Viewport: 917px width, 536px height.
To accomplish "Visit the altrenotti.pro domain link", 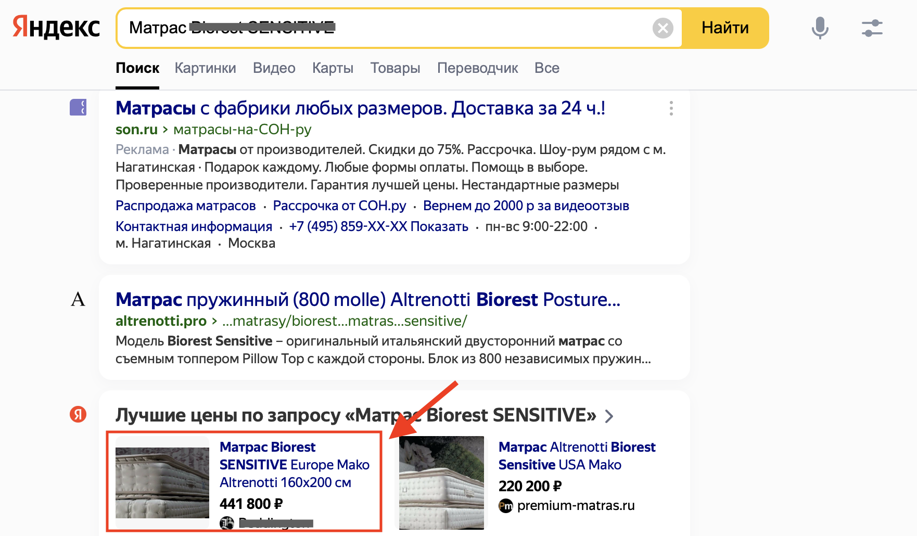I will point(161,321).
